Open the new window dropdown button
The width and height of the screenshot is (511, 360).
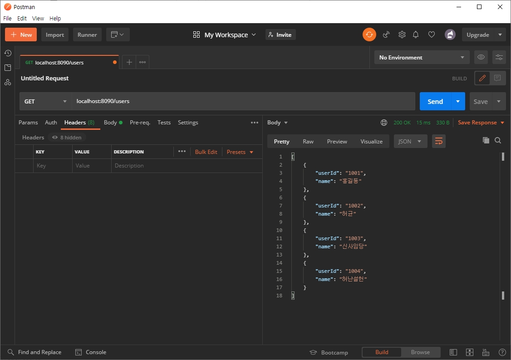point(118,35)
